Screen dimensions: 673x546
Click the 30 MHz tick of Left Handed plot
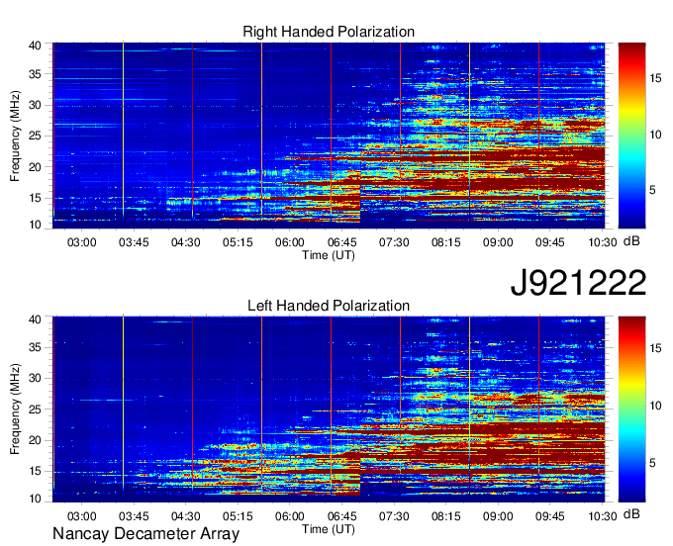35,378
